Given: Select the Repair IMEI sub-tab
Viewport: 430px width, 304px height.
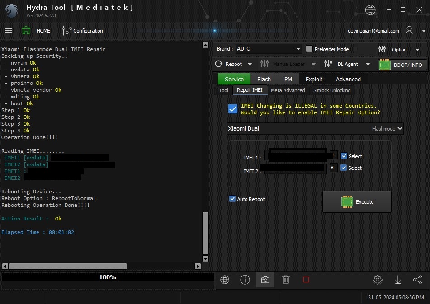Looking at the screenshot, I should click(250, 90).
